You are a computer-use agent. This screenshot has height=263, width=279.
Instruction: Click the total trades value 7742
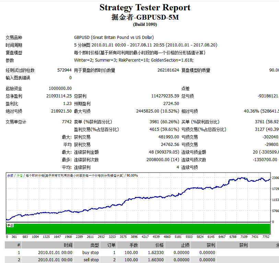[67, 122]
